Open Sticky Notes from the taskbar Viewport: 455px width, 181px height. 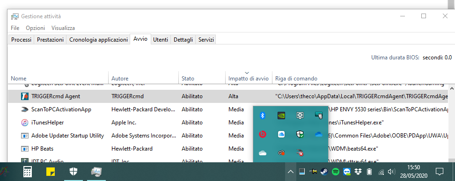pos(51,172)
